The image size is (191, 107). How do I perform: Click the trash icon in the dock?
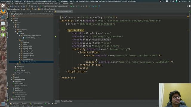click(3, 104)
